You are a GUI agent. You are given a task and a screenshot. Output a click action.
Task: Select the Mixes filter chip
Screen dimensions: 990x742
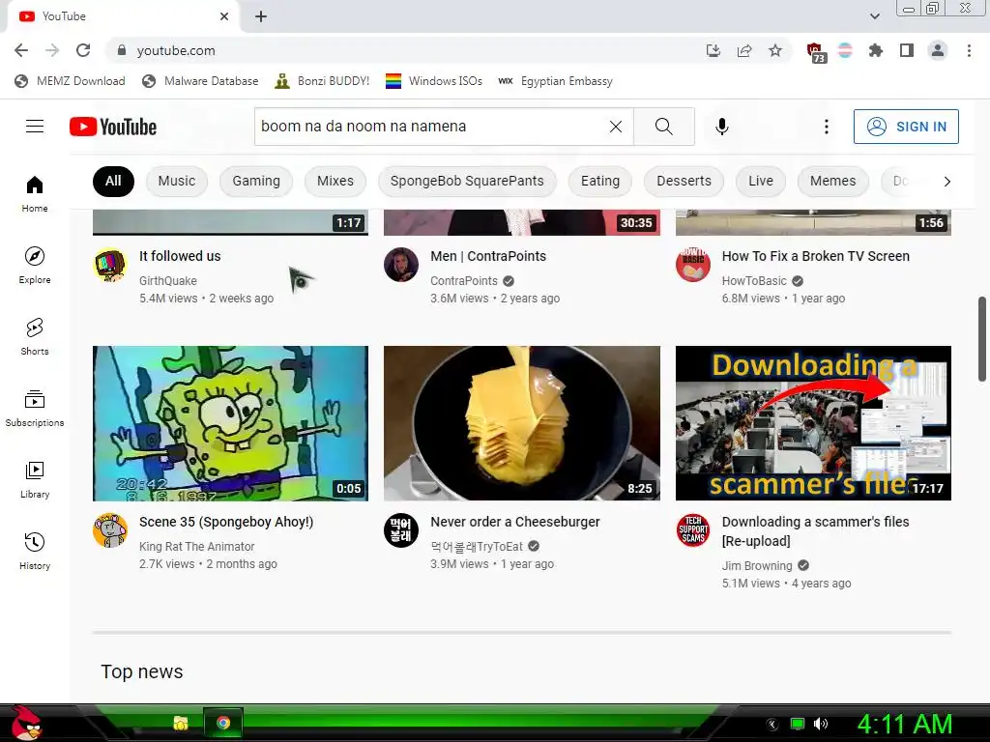(335, 182)
